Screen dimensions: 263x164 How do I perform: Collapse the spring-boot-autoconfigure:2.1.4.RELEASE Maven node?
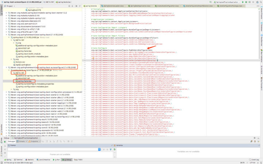(x=6, y=67)
